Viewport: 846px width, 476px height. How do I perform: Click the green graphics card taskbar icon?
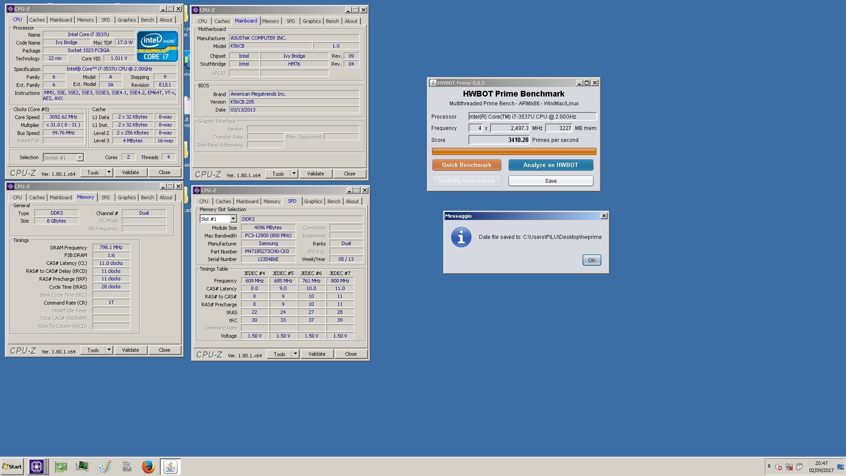click(61, 467)
